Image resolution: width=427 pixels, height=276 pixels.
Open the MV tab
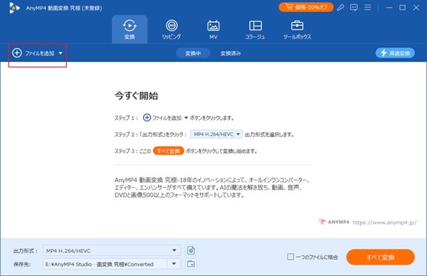(213, 30)
